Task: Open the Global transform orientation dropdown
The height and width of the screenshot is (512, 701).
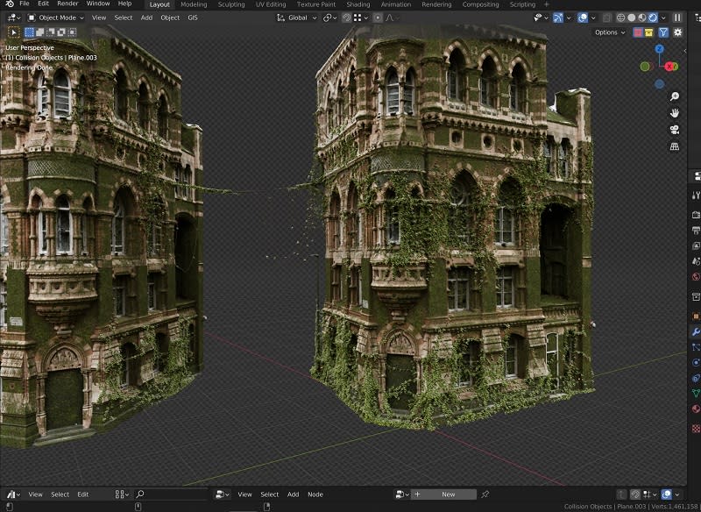Action: (x=296, y=18)
